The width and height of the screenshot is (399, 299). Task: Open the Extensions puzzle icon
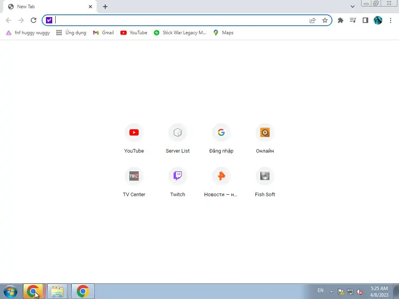341,20
